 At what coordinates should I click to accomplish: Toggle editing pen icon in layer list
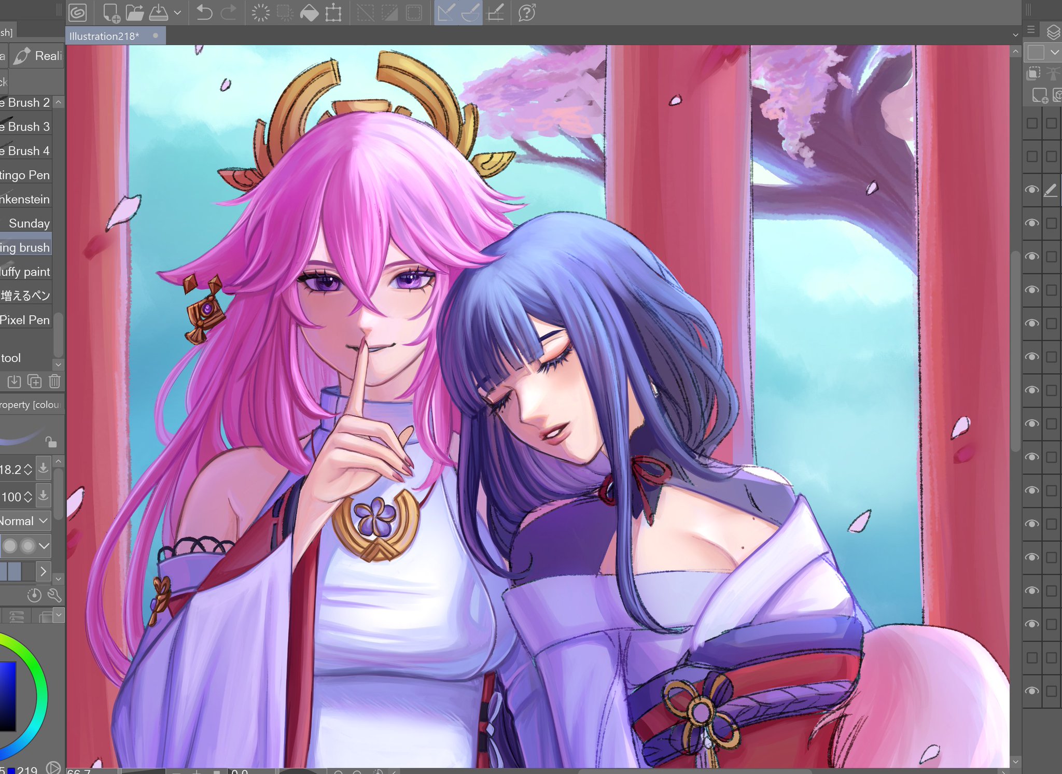click(x=1051, y=190)
